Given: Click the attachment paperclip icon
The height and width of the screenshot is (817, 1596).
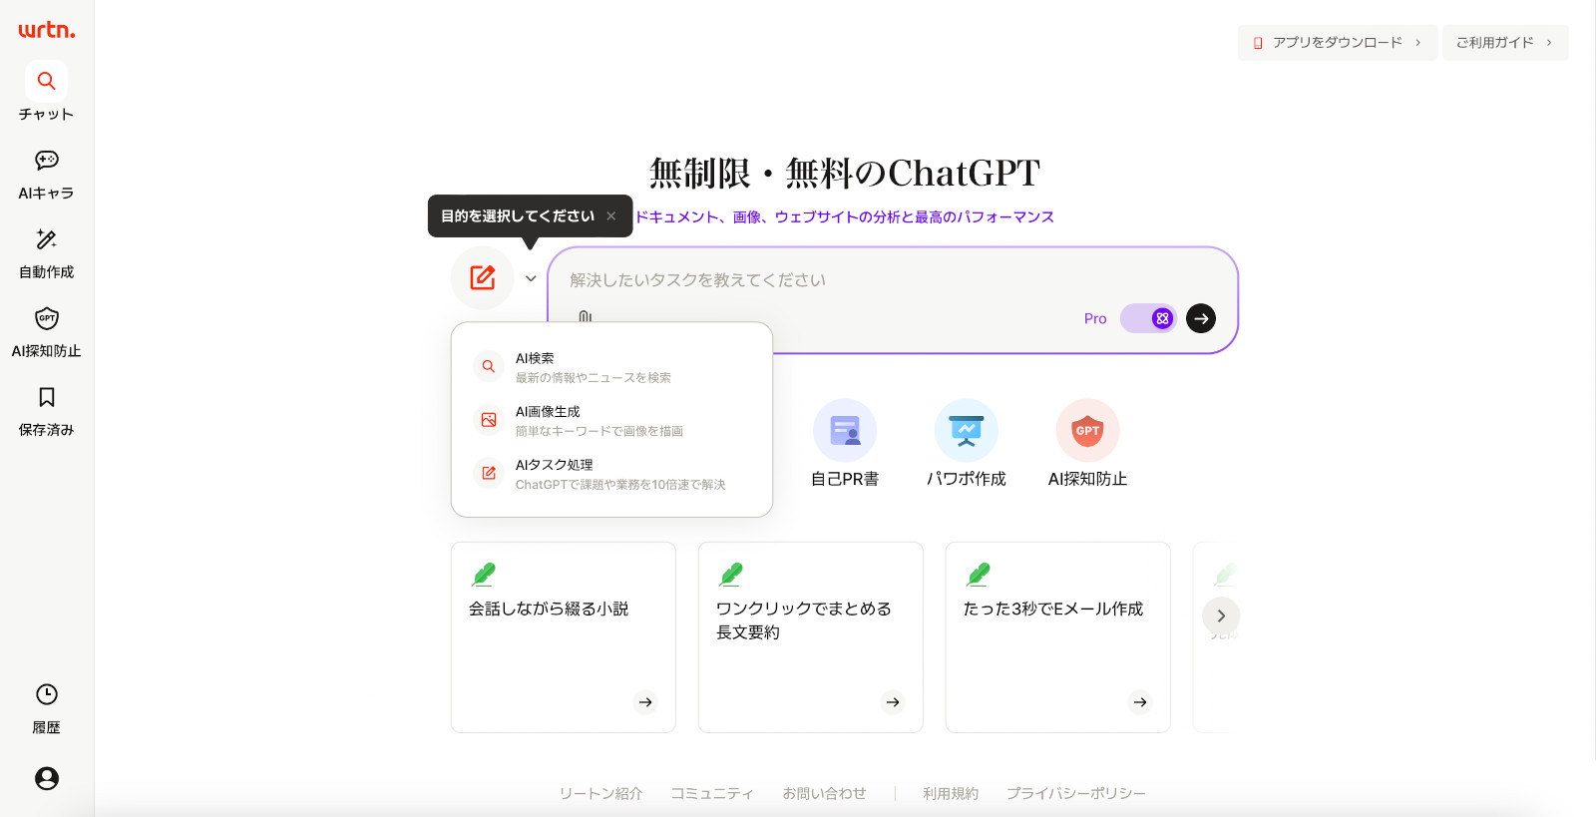Looking at the screenshot, I should point(586,316).
